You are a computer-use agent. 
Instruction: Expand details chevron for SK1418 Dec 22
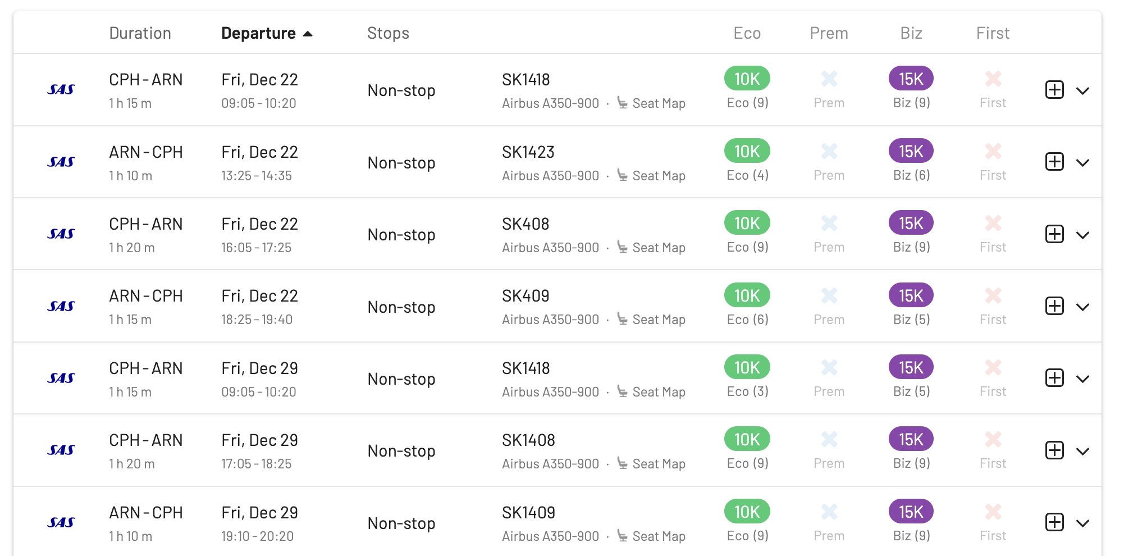pos(1082,90)
